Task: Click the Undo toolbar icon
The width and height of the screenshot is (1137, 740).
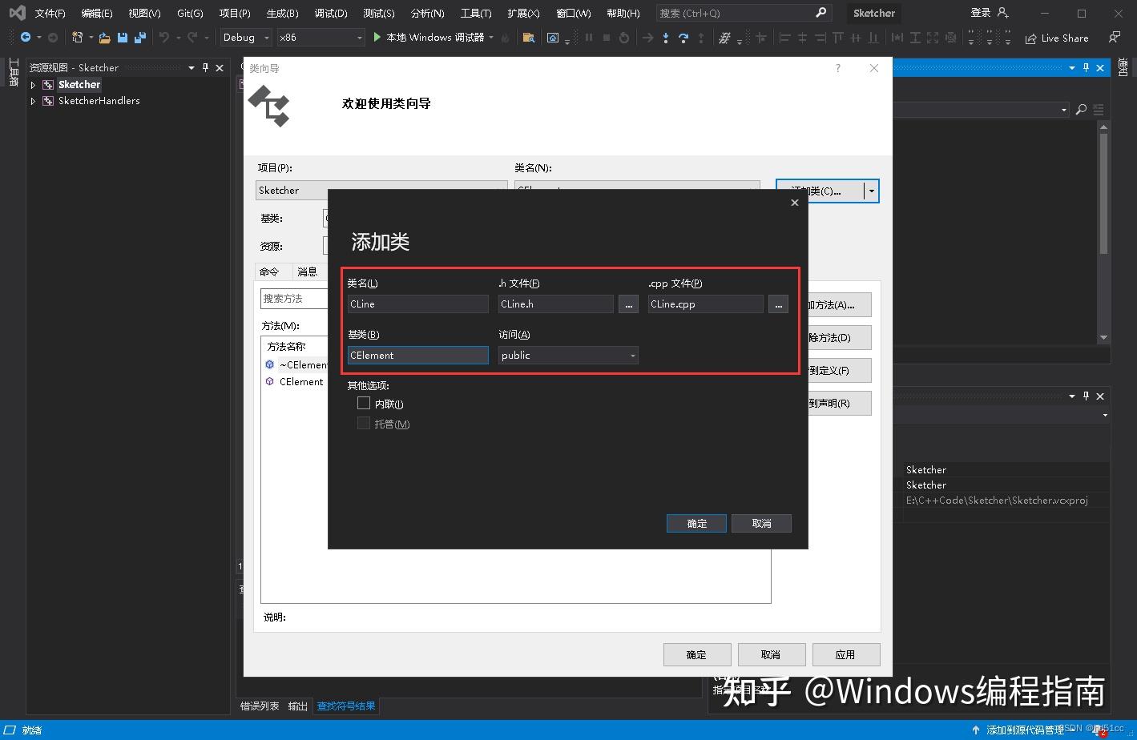Action: 166,37
